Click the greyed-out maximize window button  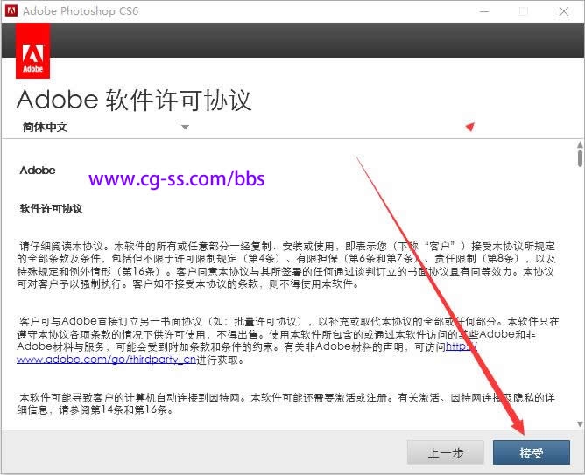tap(523, 11)
